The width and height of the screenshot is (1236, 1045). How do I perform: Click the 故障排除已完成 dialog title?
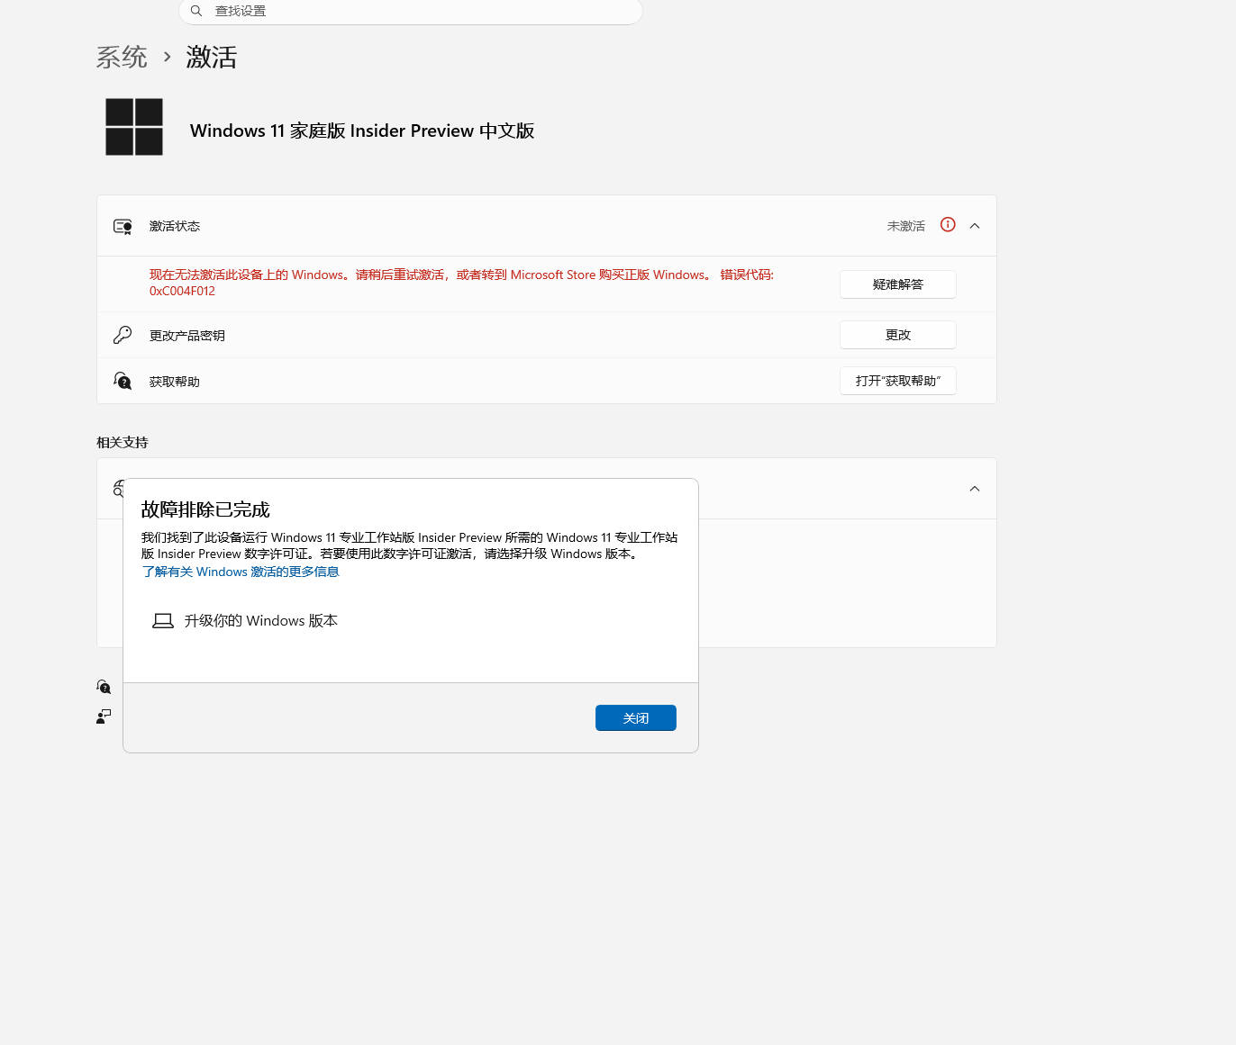tap(205, 509)
